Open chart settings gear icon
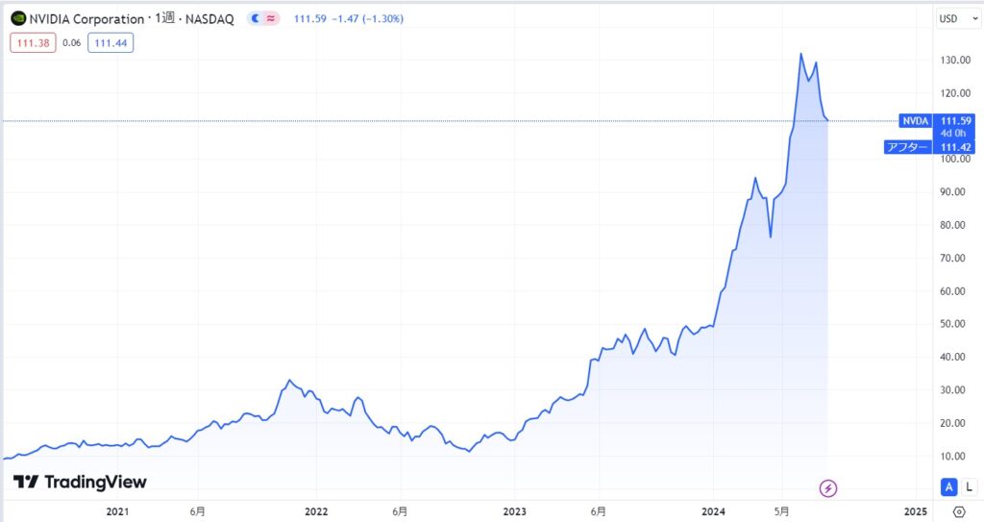 click(x=959, y=511)
